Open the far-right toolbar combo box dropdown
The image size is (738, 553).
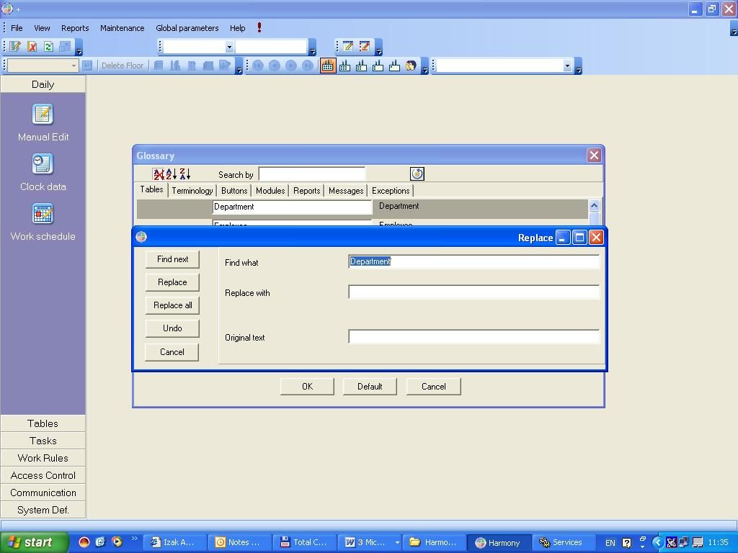[567, 66]
